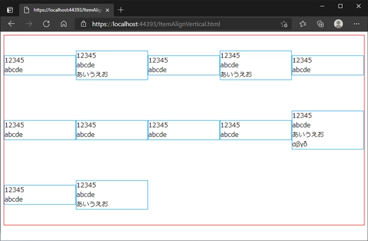The image size is (368, 241).
Task: Open tab actions menu icon
Action: coord(10,10)
